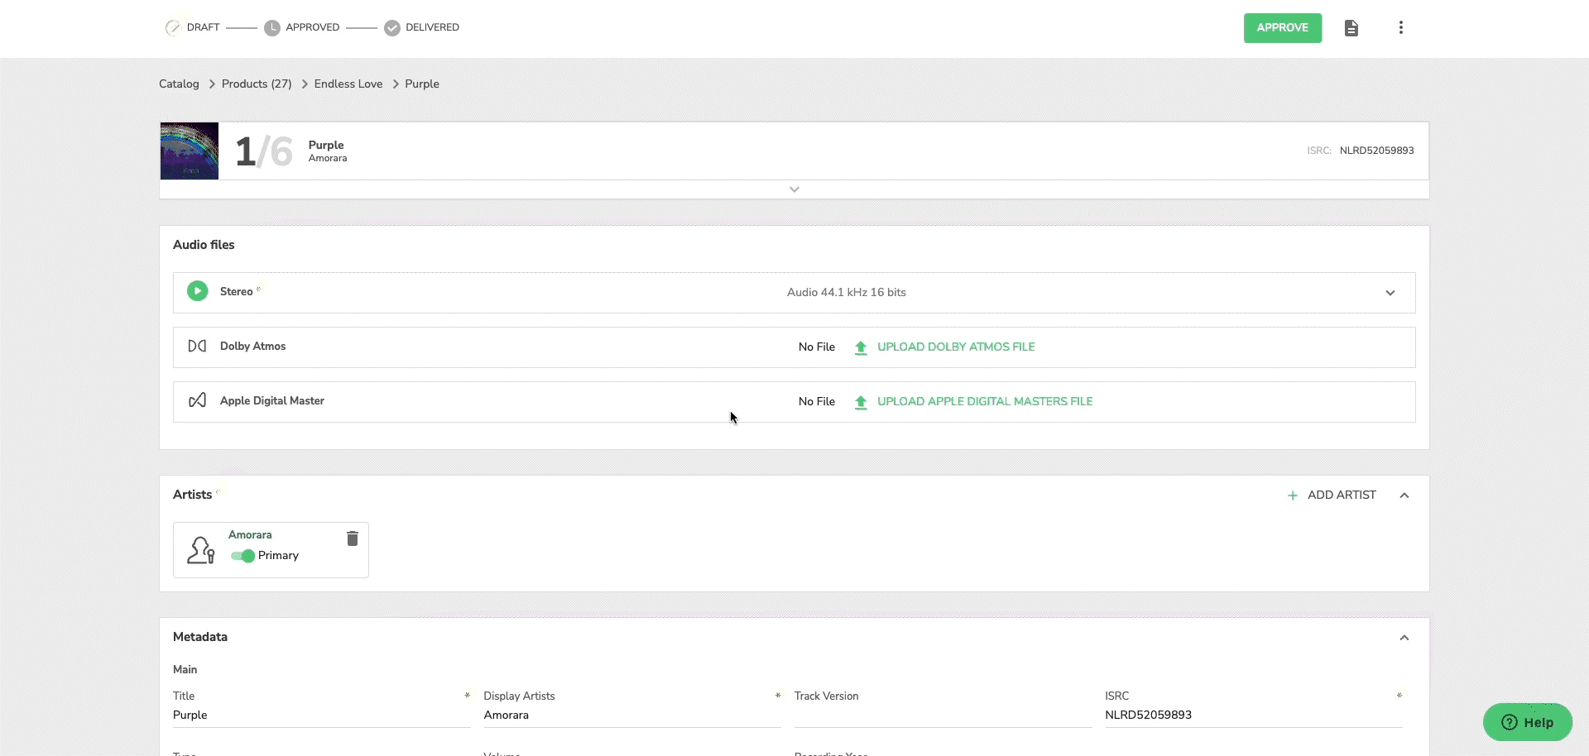The image size is (1589, 756).
Task: Click the 'Audio 44.1 kHz 16 bits' text
Action: [x=846, y=292]
